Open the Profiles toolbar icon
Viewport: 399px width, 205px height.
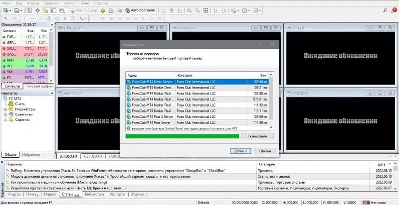[17, 10]
